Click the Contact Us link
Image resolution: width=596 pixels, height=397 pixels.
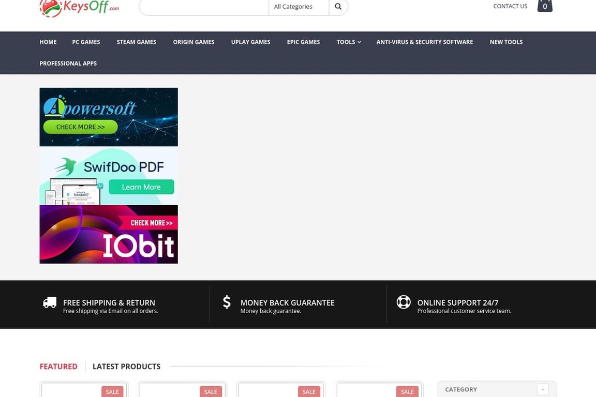coord(510,6)
